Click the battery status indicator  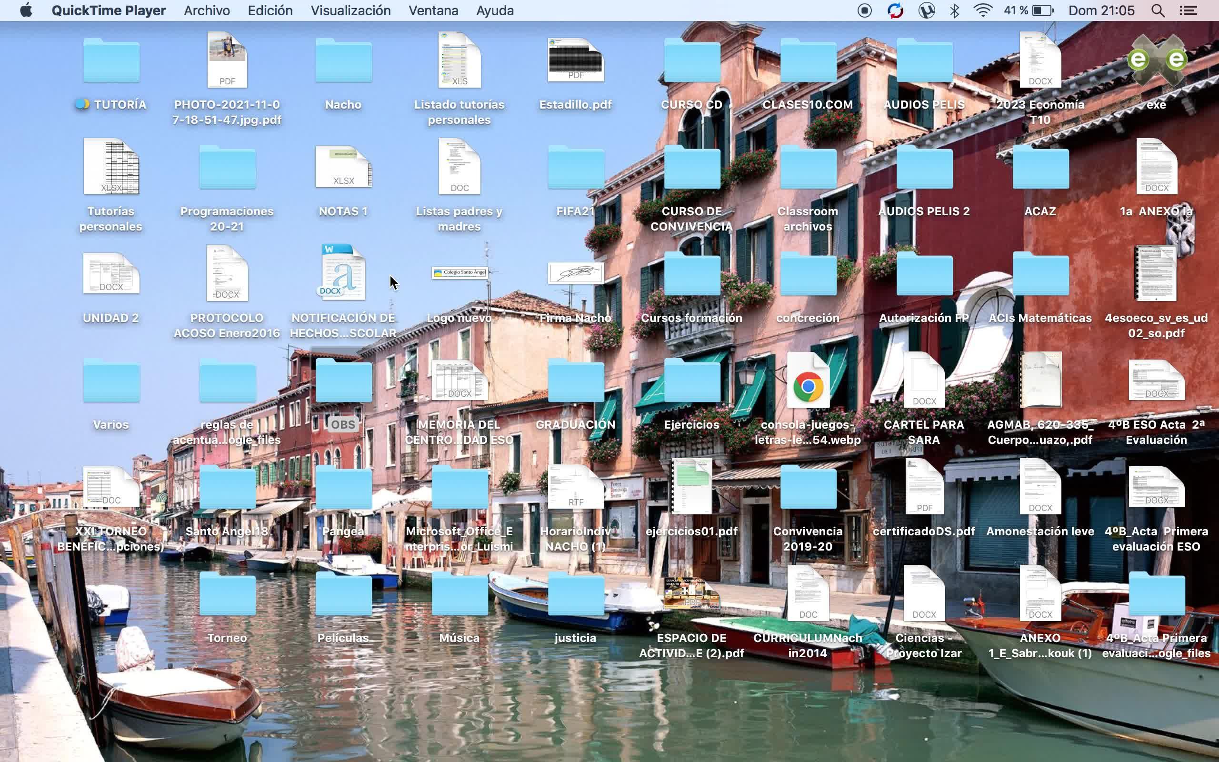point(1042,10)
